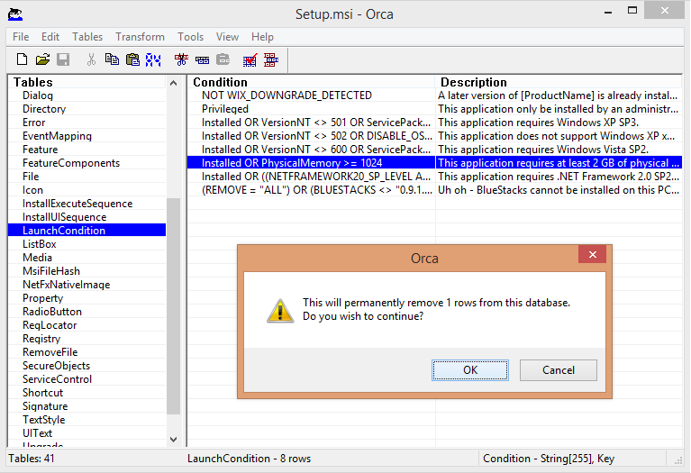The image size is (691, 473).
Task: Click the Add Table toolbar icon
Action: [x=181, y=59]
